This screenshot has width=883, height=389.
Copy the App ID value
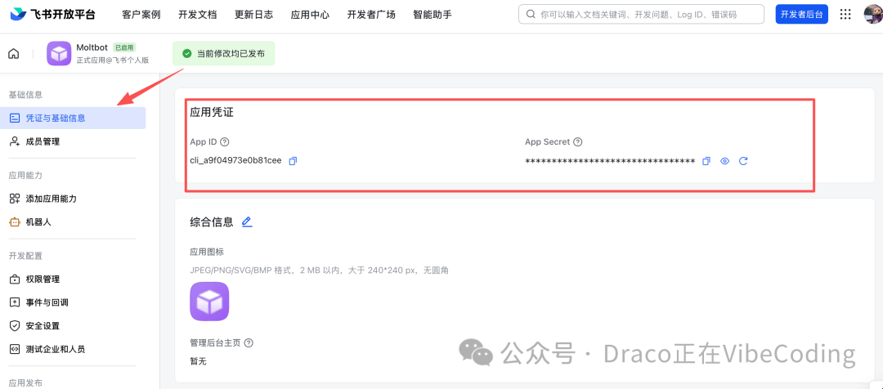pos(293,161)
